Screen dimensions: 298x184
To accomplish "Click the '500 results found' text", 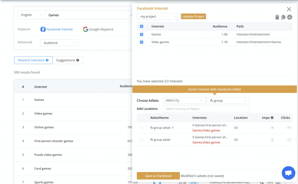I will (x=27, y=72).
